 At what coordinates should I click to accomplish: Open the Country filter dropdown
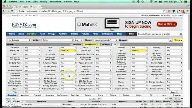[x=174, y=47]
